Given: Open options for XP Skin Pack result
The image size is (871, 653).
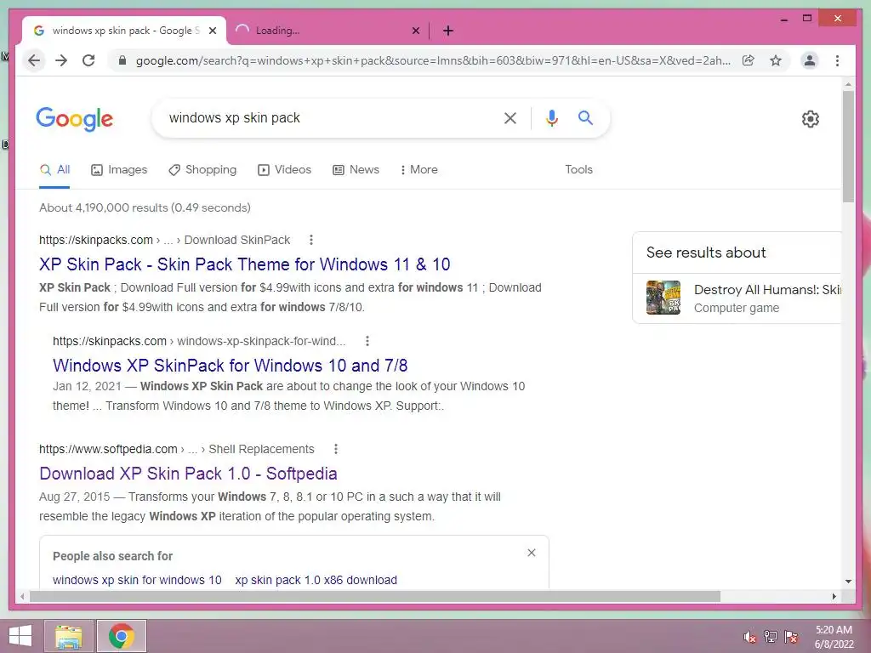Looking at the screenshot, I should [311, 240].
